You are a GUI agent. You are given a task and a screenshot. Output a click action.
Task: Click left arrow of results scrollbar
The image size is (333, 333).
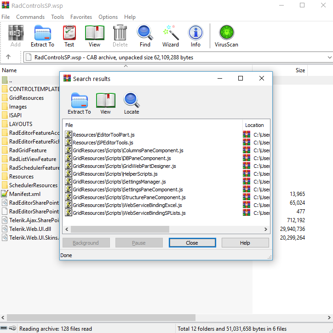pos(67,230)
